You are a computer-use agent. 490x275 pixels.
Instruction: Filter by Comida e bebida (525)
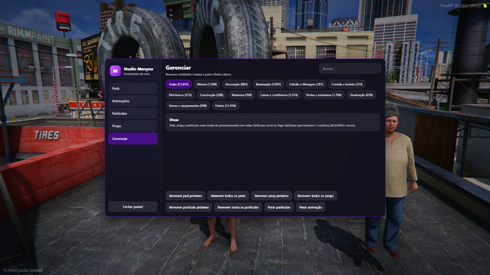pyautogui.click(x=347, y=84)
